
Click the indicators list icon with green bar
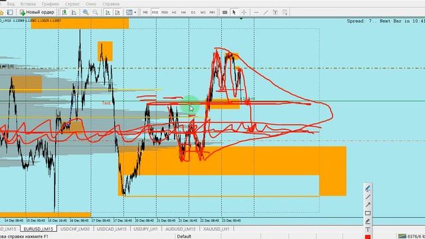click(x=64, y=12)
